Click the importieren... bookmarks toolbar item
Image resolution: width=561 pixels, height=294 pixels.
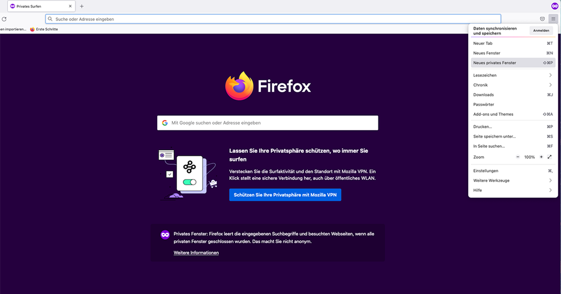[x=13, y=29]
